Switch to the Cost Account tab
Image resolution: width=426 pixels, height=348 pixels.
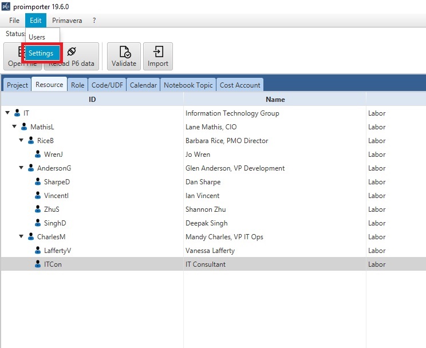(240, 85)
